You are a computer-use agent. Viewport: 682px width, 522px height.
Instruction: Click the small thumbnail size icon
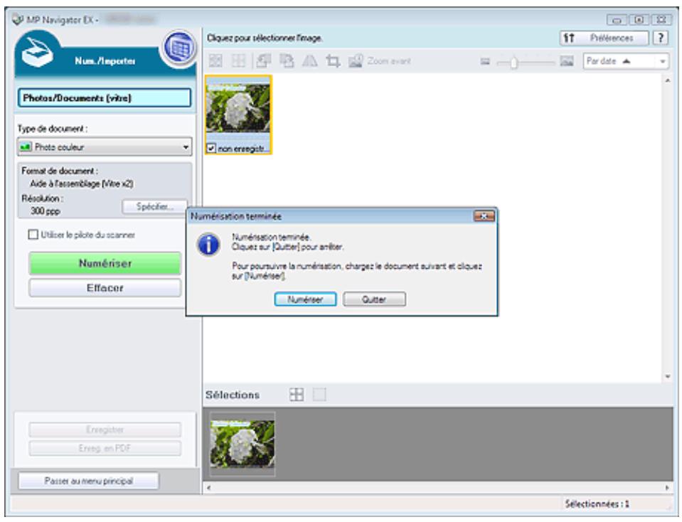485,62
